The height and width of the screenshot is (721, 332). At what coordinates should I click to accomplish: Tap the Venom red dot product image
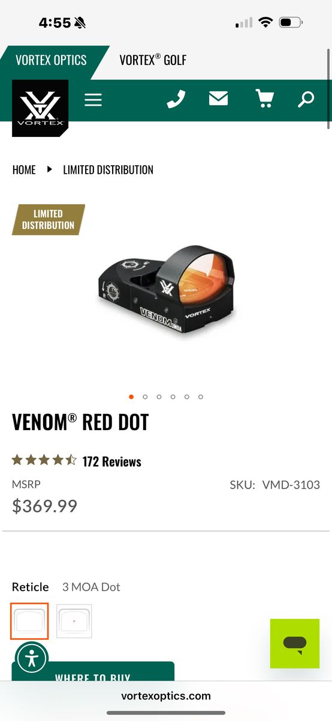tap(167, 290)
